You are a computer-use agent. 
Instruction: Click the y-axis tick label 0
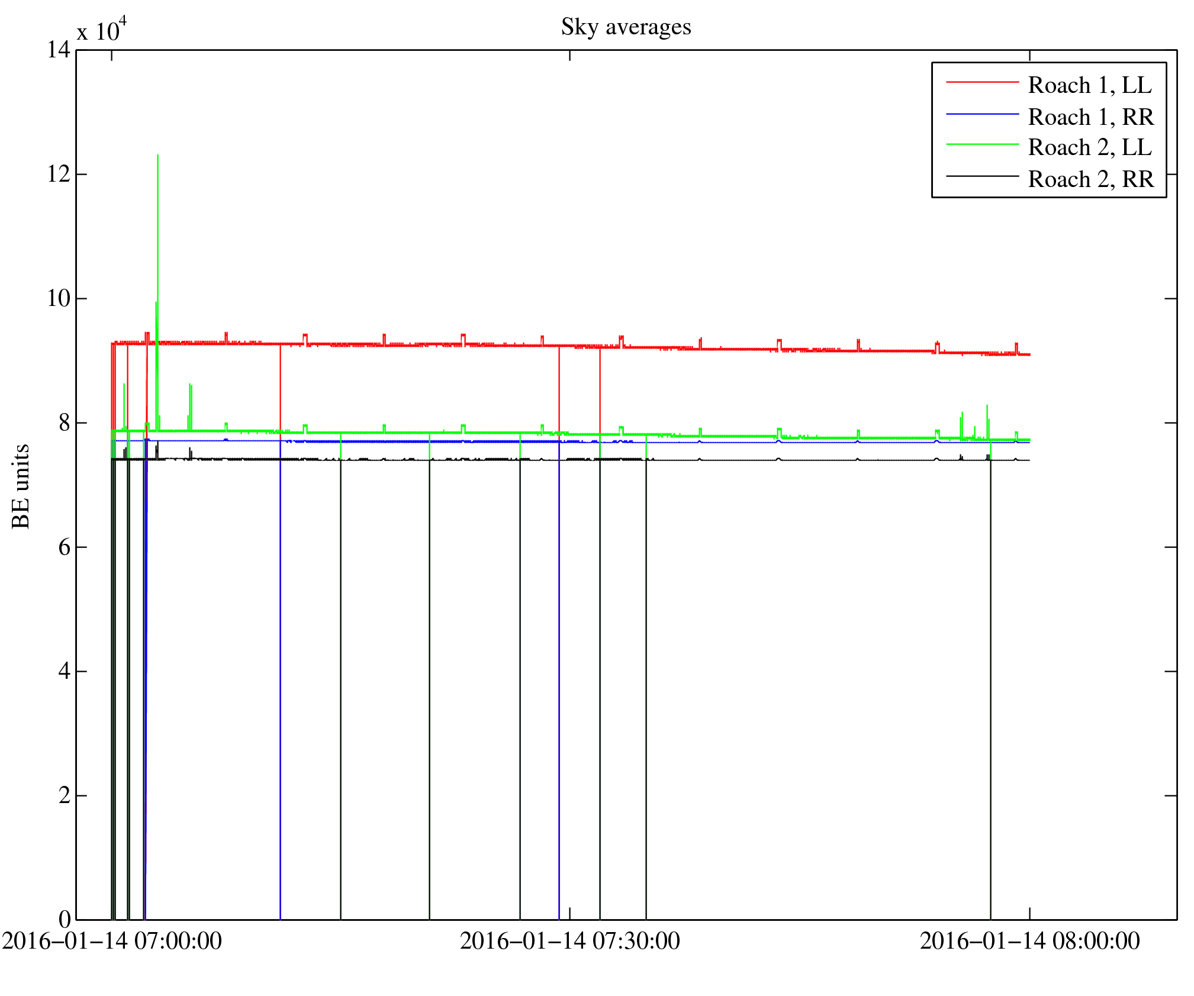tap(64, 919)
